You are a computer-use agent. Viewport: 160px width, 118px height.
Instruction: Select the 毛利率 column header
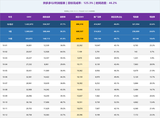152,17
